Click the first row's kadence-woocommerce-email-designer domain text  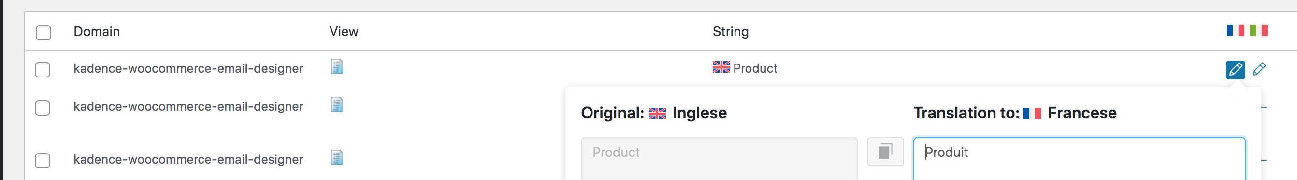click(188, 68)
